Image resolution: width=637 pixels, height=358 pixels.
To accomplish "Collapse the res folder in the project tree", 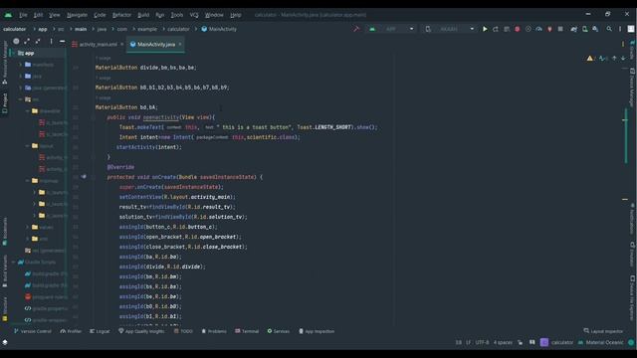I will pos(20,99).
